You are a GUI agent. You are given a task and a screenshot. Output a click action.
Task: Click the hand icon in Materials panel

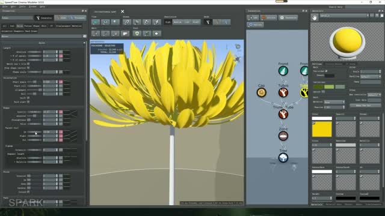[315, 17]
